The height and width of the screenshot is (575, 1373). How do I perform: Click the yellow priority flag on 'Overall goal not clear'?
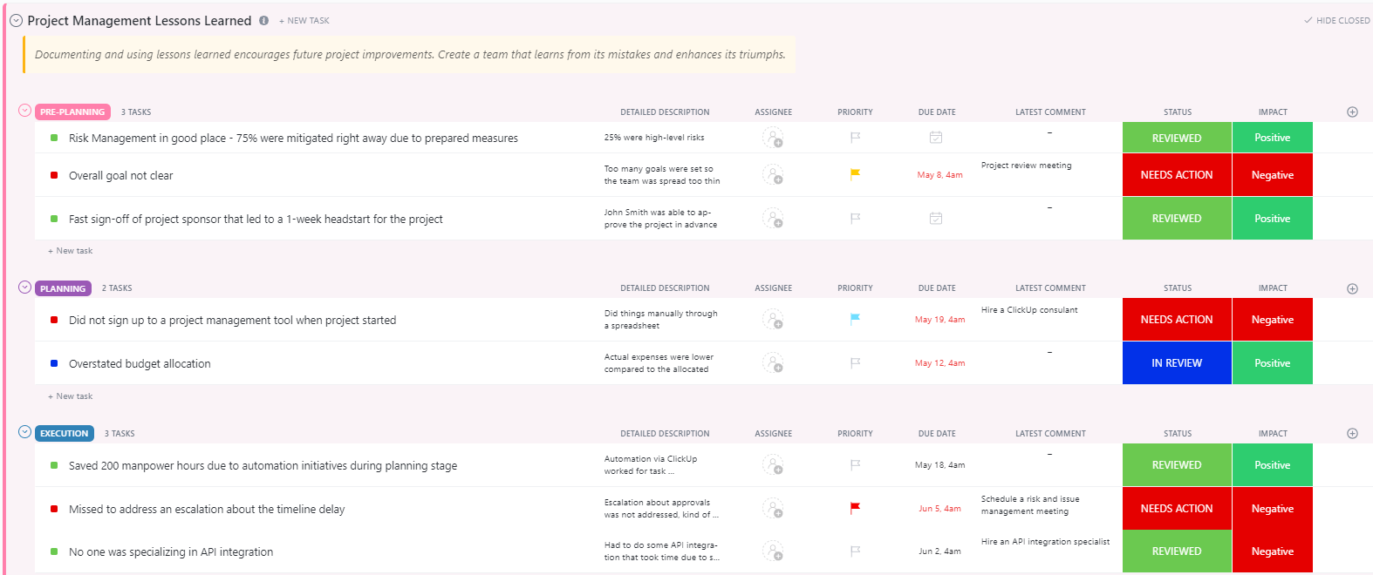(x=855, y=174)
